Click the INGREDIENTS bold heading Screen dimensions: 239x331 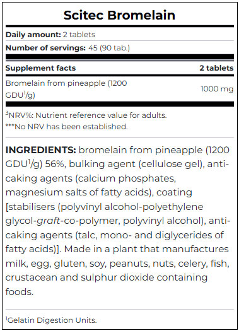coord(40,150)
